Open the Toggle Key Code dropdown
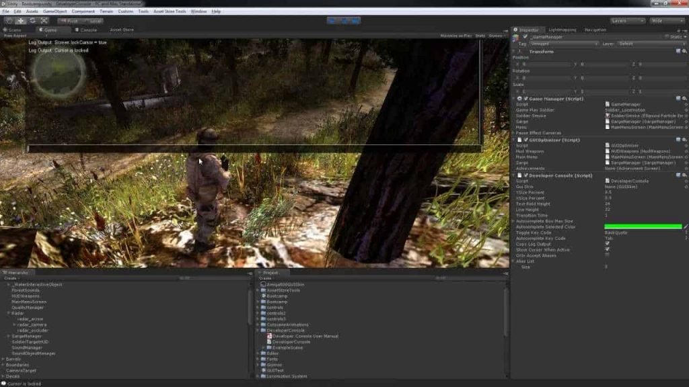Viewport: 689px width, 387px height. (645, 232)
